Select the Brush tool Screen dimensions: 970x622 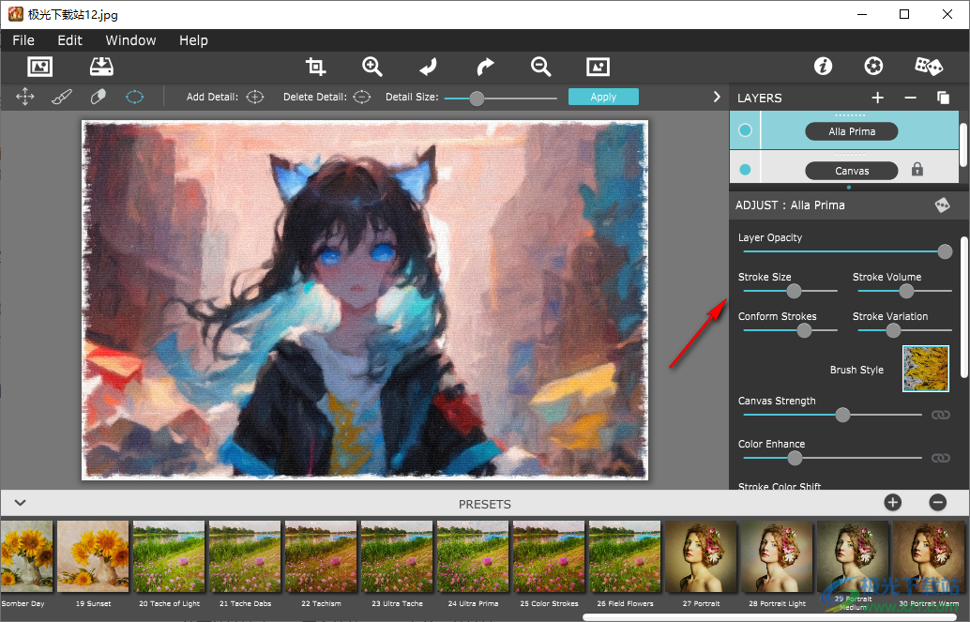(x=62, y=96)
